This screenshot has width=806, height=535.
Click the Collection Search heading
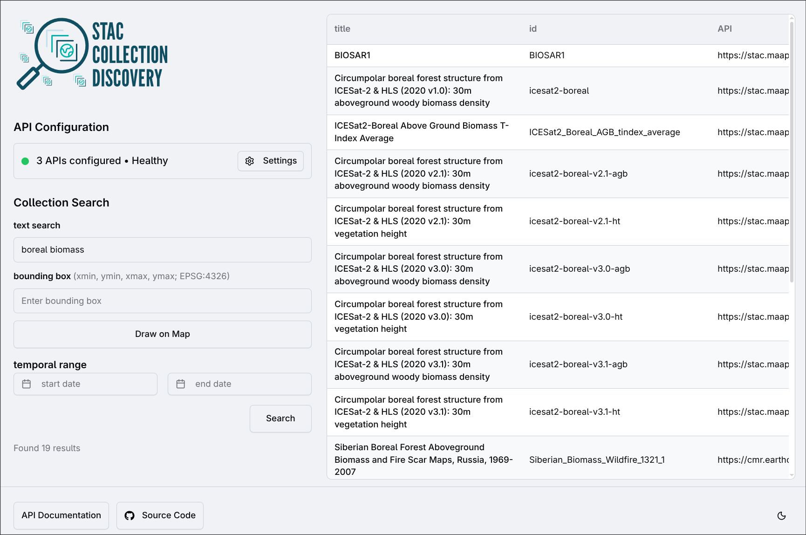coord(61,203)
